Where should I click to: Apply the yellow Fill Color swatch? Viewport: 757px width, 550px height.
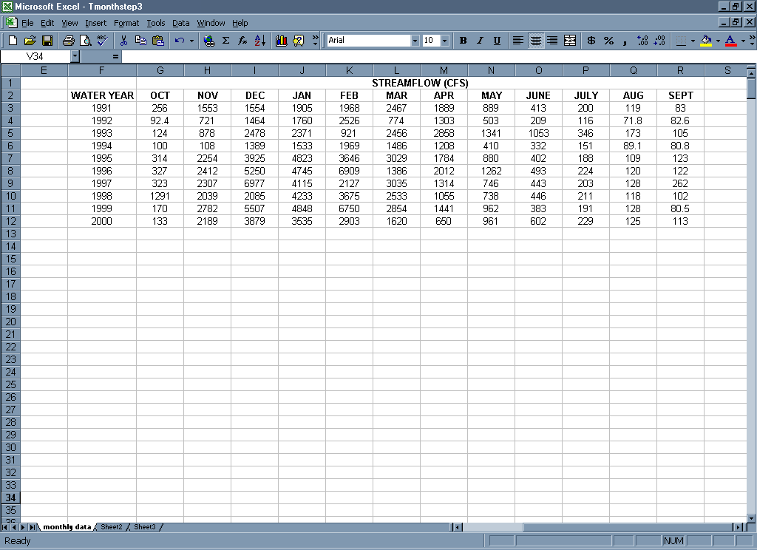(707, 41)
